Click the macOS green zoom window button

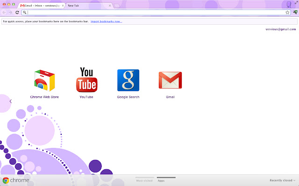(14, 4)
